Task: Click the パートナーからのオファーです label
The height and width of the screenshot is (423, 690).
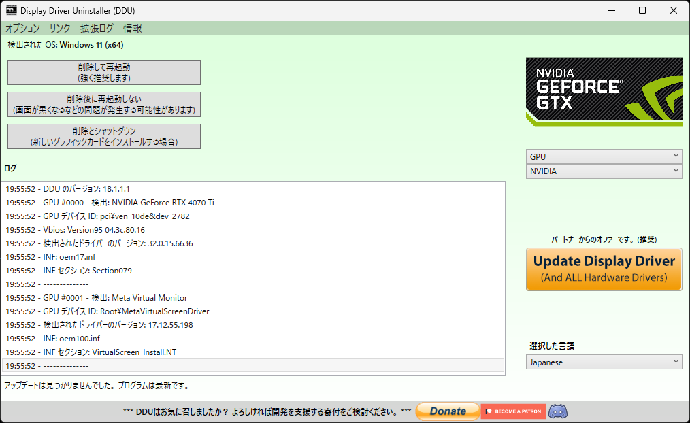Action: click(604, 239)
